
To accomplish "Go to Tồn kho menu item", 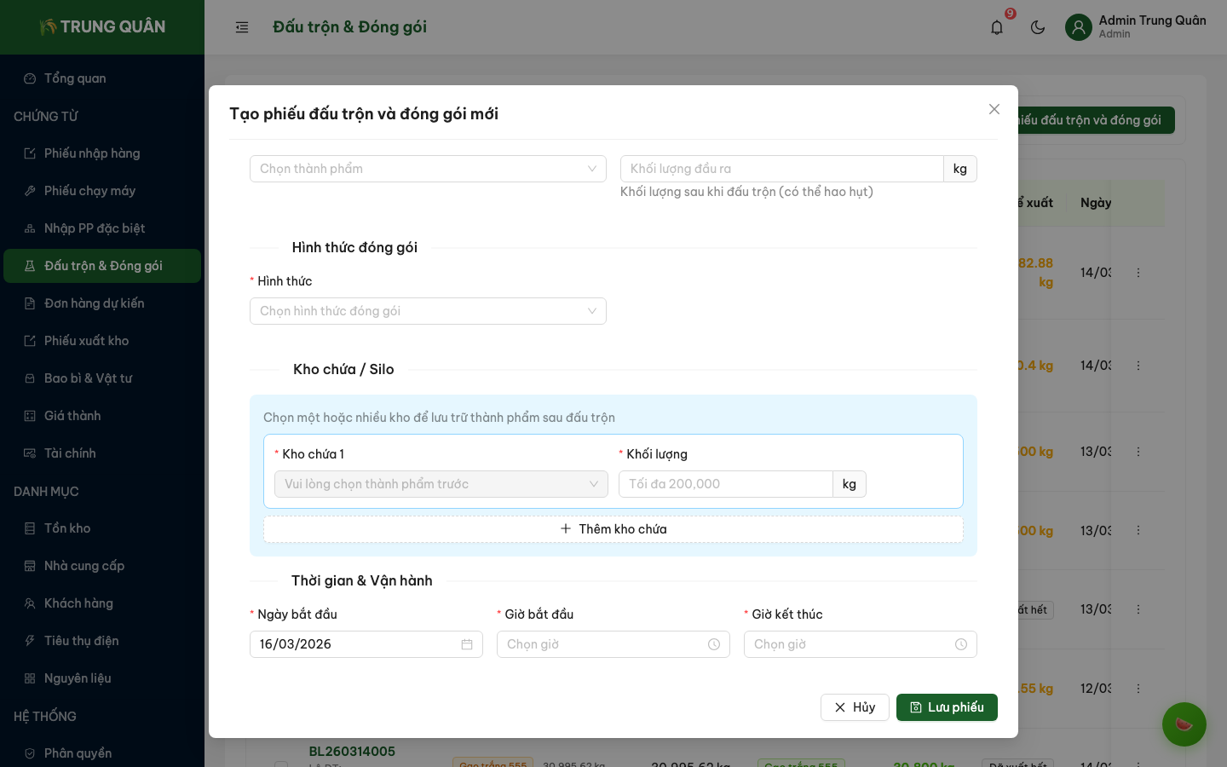I will pyautogui.click(x=67, y=528).
